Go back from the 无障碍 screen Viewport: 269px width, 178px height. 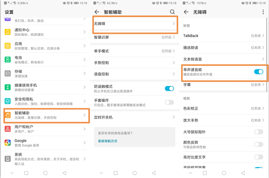(x=186, y=12)
